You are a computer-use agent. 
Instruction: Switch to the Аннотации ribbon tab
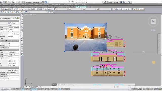(x=11, y=7)
